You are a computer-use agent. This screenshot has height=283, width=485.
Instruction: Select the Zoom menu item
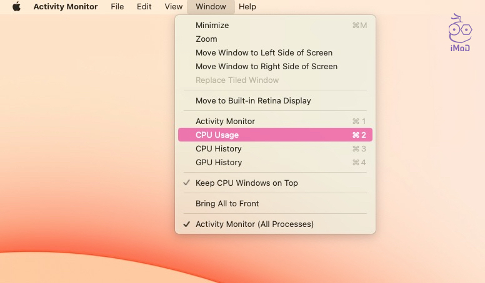[x=207, y=39]
